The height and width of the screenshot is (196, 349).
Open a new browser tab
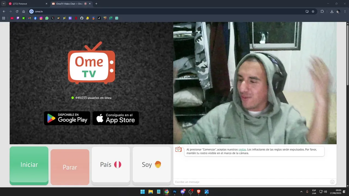pos(96,4)
